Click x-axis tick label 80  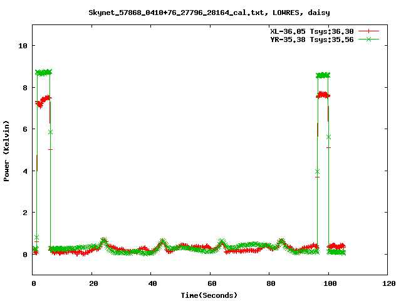(271, 283)
